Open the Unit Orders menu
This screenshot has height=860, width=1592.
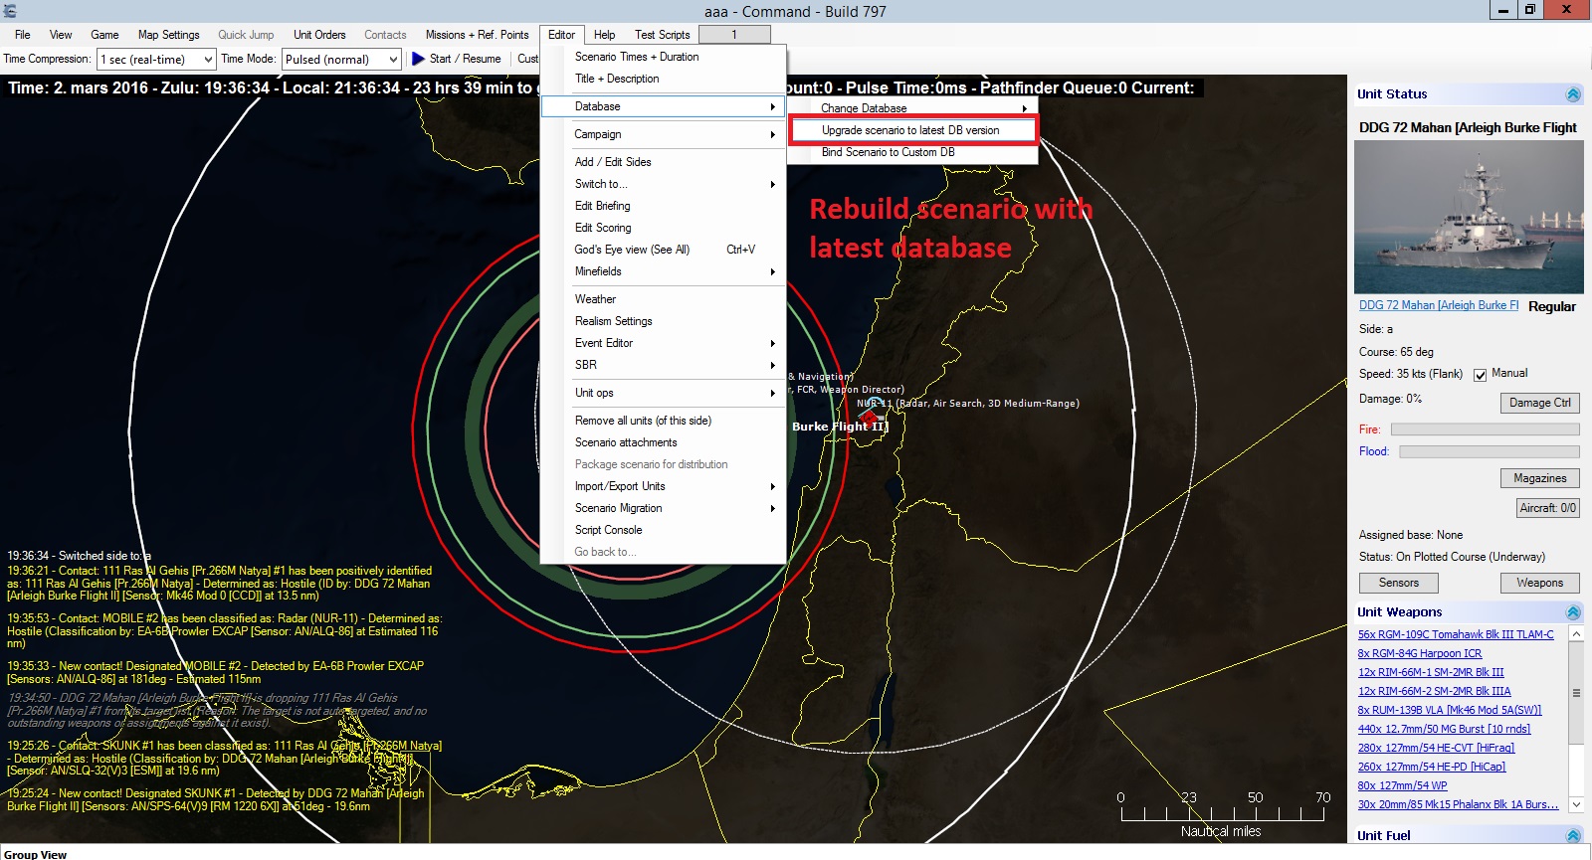coord(319,35)
